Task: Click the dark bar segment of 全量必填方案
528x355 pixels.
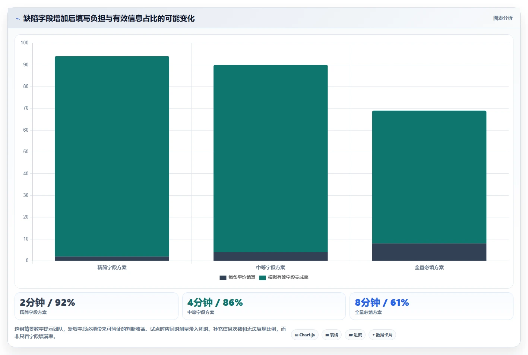Action: tap(429, 252)
